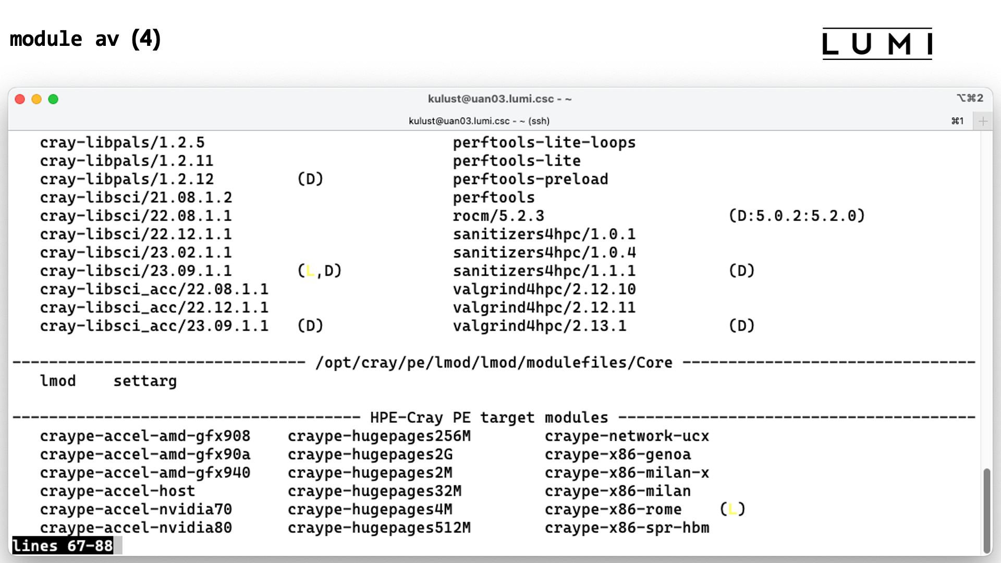Select text cray-libsci/22.08.1.1

136,216
